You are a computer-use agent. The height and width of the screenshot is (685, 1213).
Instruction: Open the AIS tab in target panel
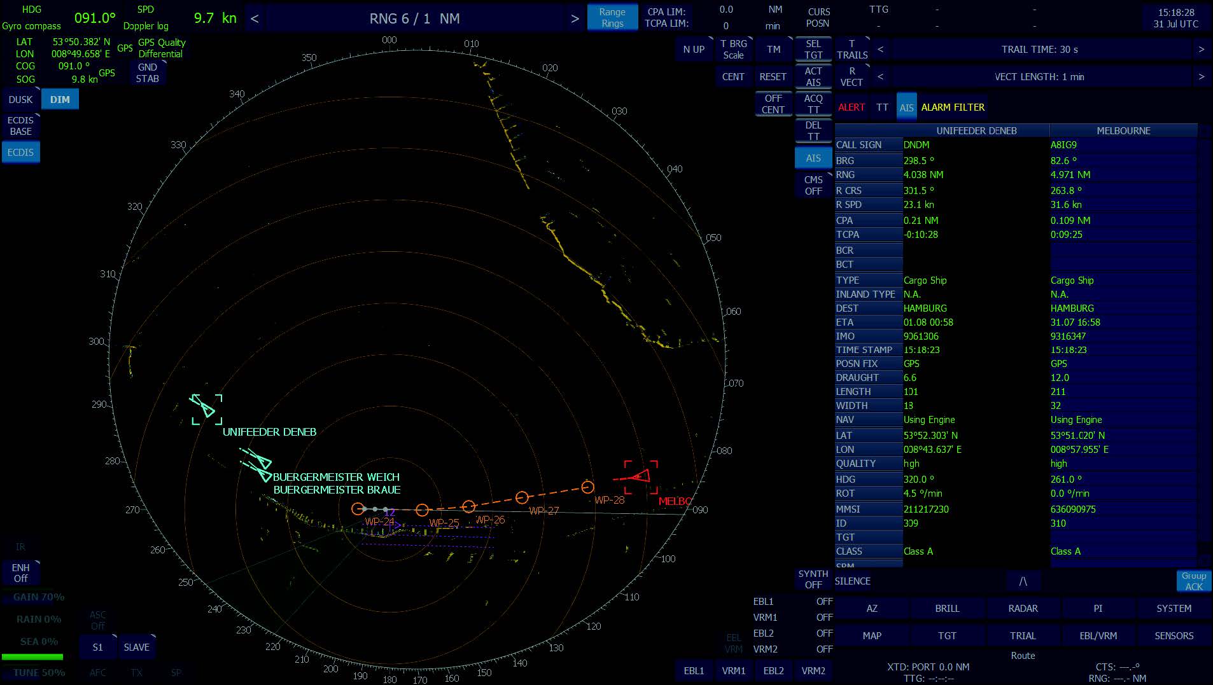tap(906, 107)
